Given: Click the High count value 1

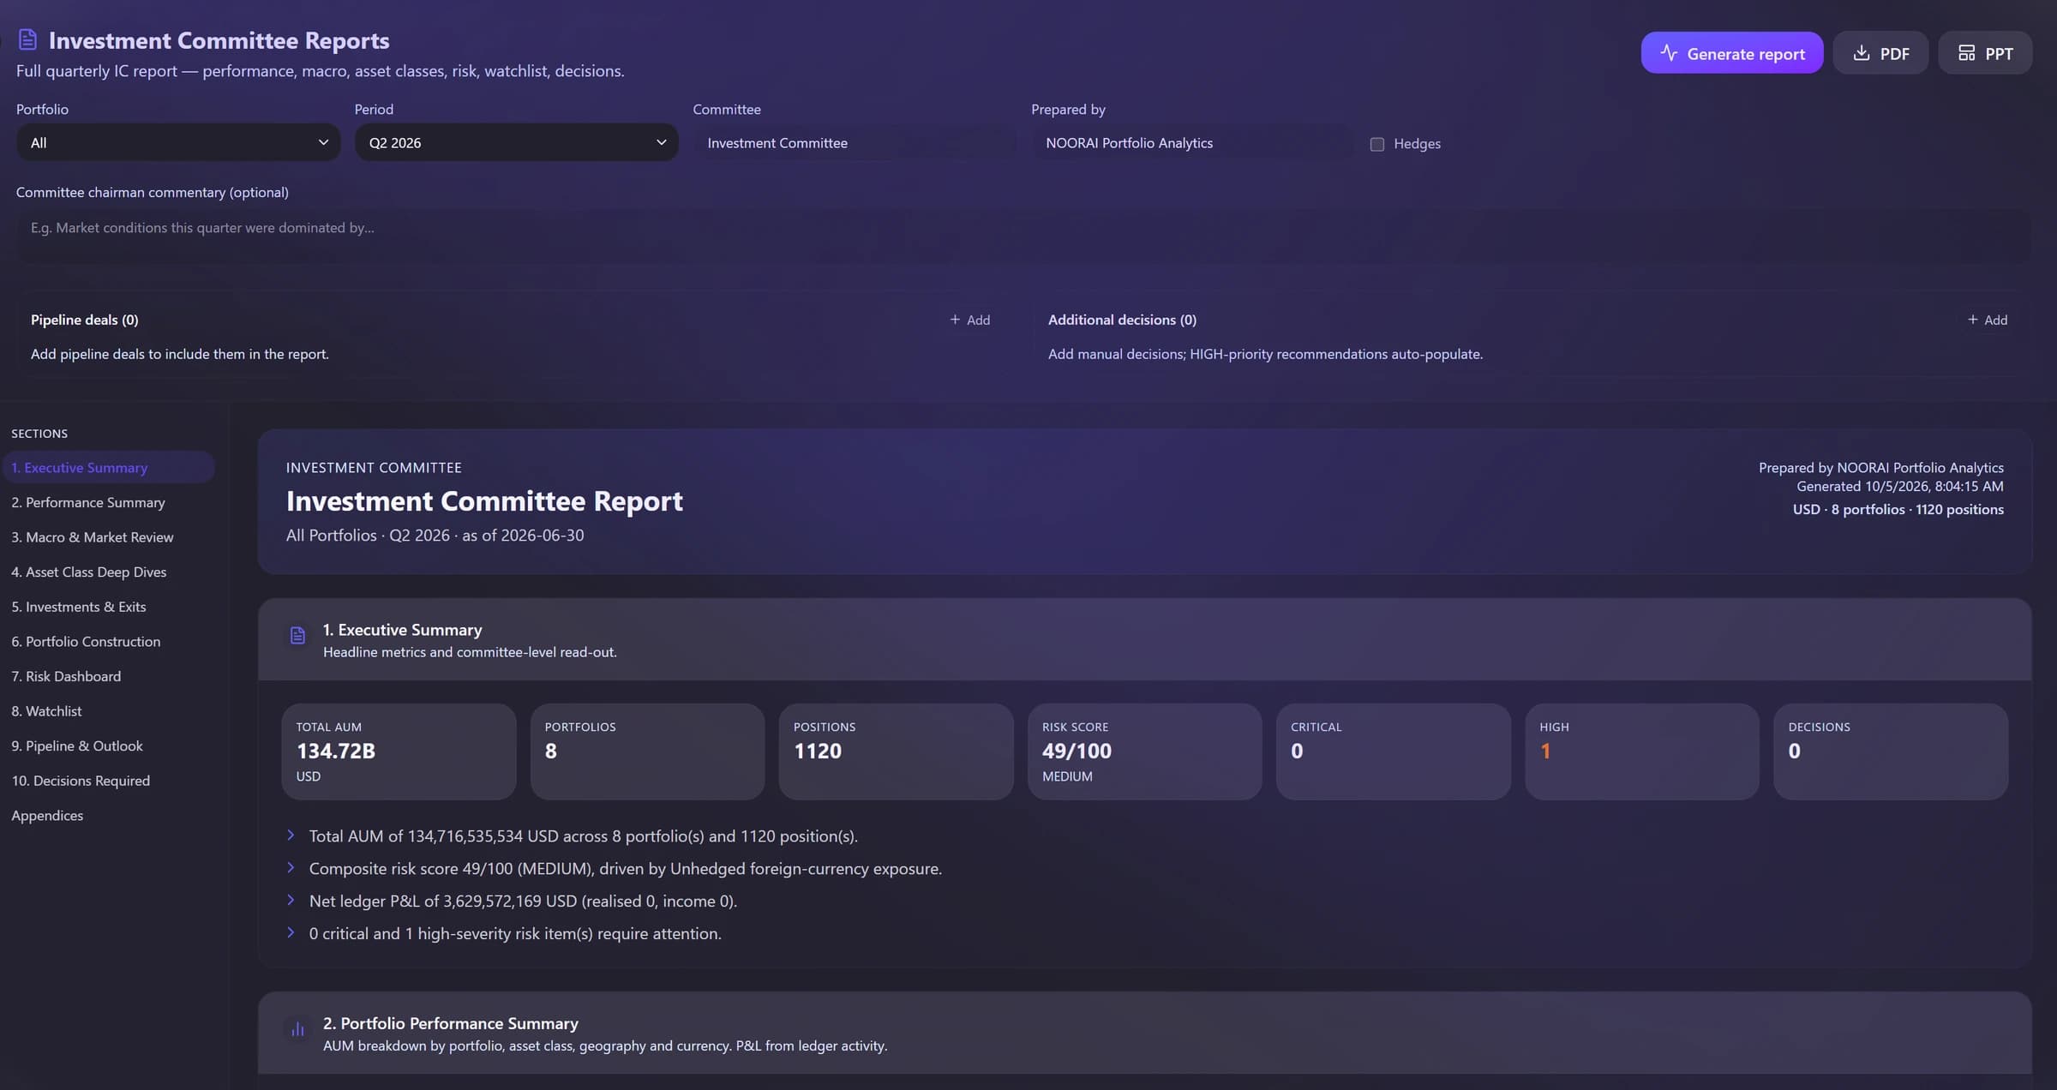Looking at the screenshot, I should pyautogui.click(x=1545, y=752).
